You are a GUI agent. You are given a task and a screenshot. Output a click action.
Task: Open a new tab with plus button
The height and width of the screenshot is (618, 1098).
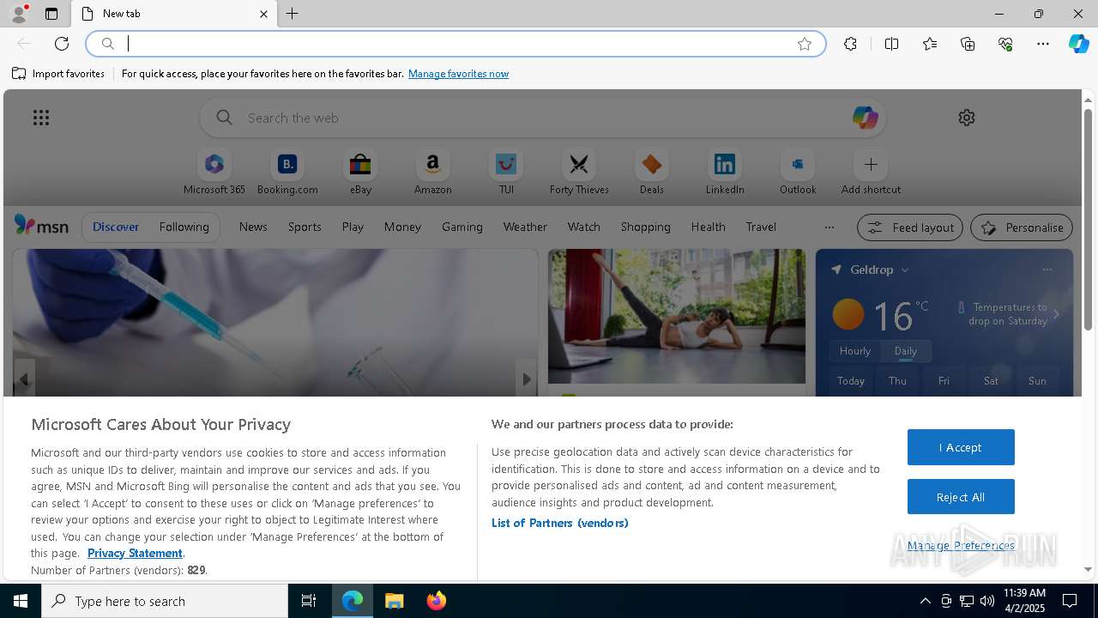[293, 14]
